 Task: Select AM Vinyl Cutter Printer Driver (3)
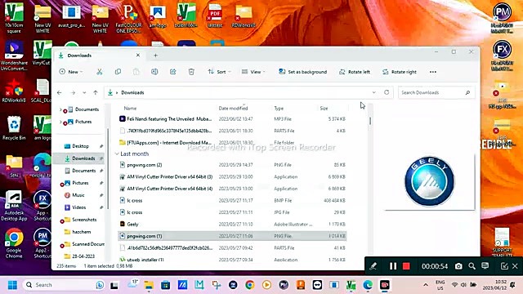[232, 176]
